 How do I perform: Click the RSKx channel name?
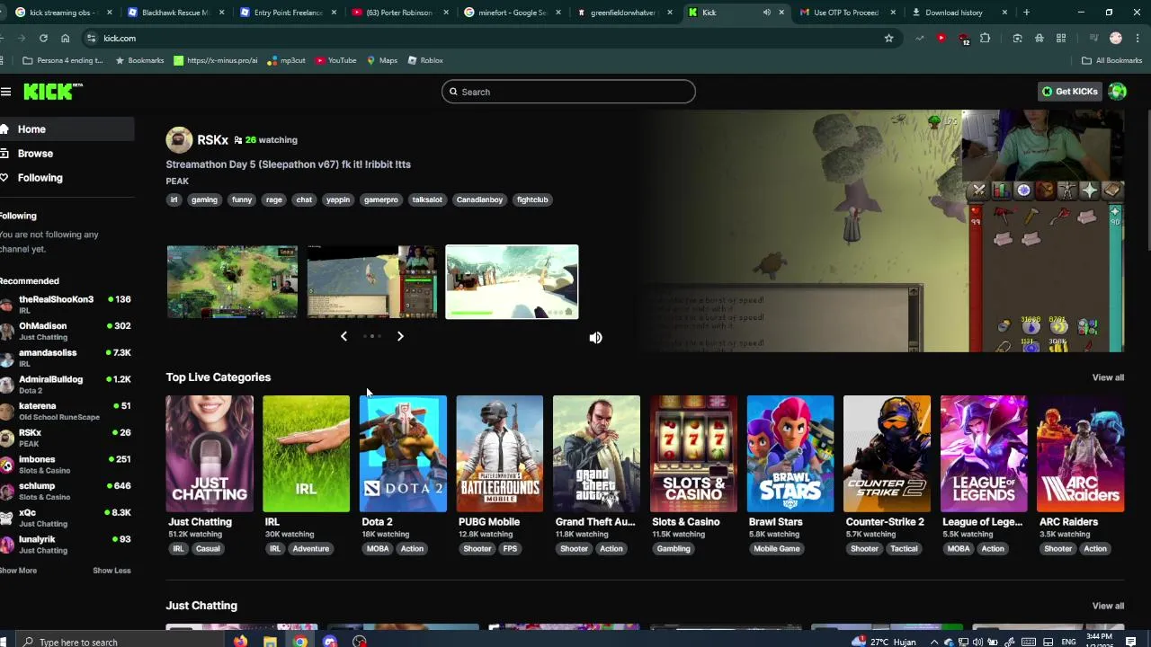tap(213, 140)
